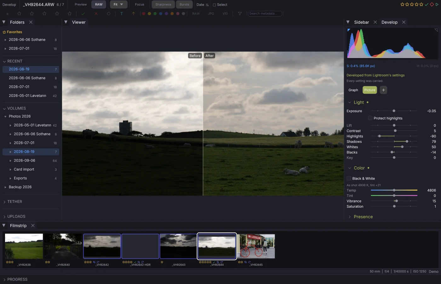Close the Folders panel

31,22
